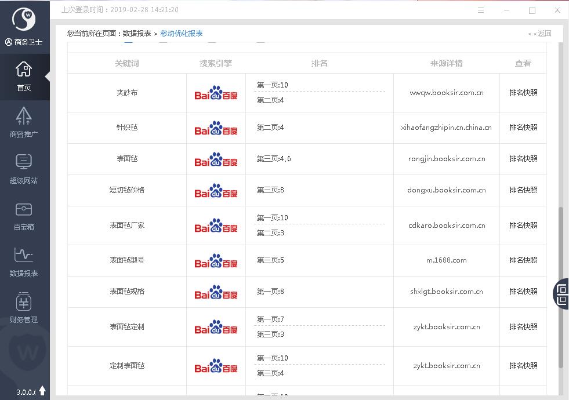The width and height of the screenshot is (569, 400).
Task: Open 商贸推广 in the sidebar
Action: click(x=24, y=117)
